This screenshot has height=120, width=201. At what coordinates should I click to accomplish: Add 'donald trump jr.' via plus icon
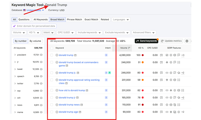tap(57, 73)
